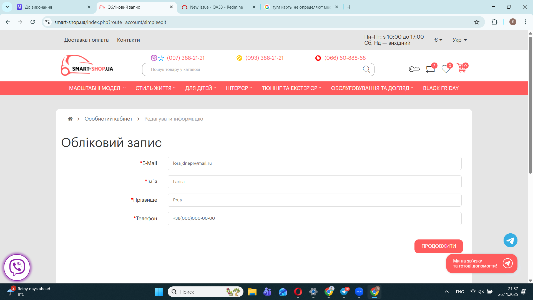Viewport: 533px width, 300px height.
Task: Open the Укр language dropdown
Action: 460,40
